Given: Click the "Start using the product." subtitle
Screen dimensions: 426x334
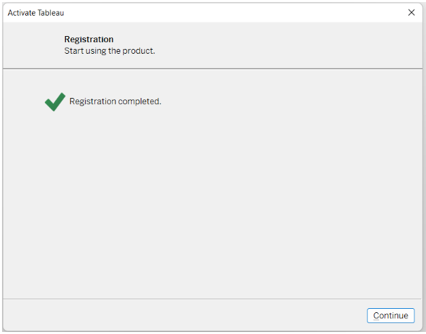Looking at the screenshot, I should 109,50.
